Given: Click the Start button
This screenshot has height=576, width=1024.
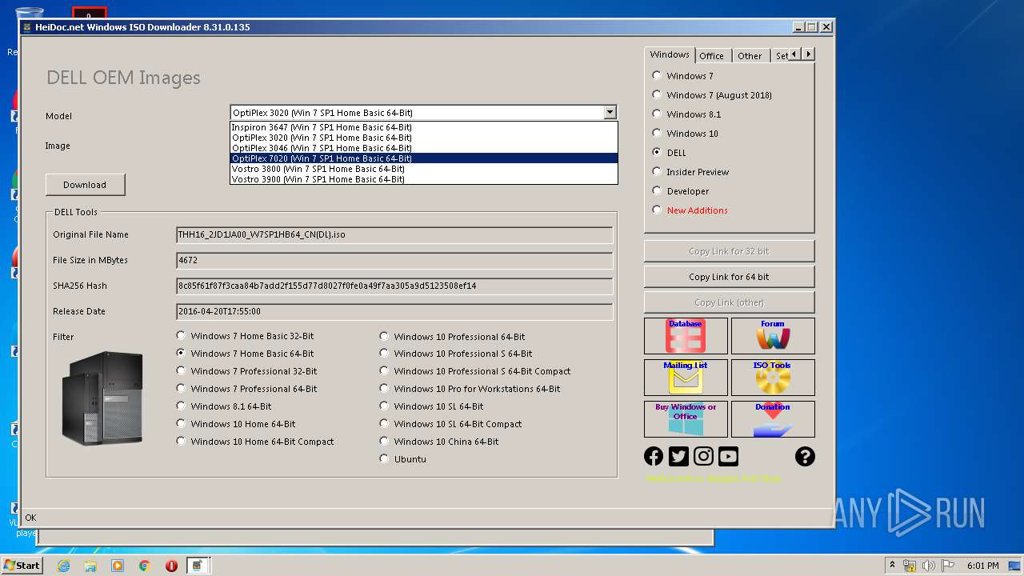Looking at the screenshot, I should [22, 565].
